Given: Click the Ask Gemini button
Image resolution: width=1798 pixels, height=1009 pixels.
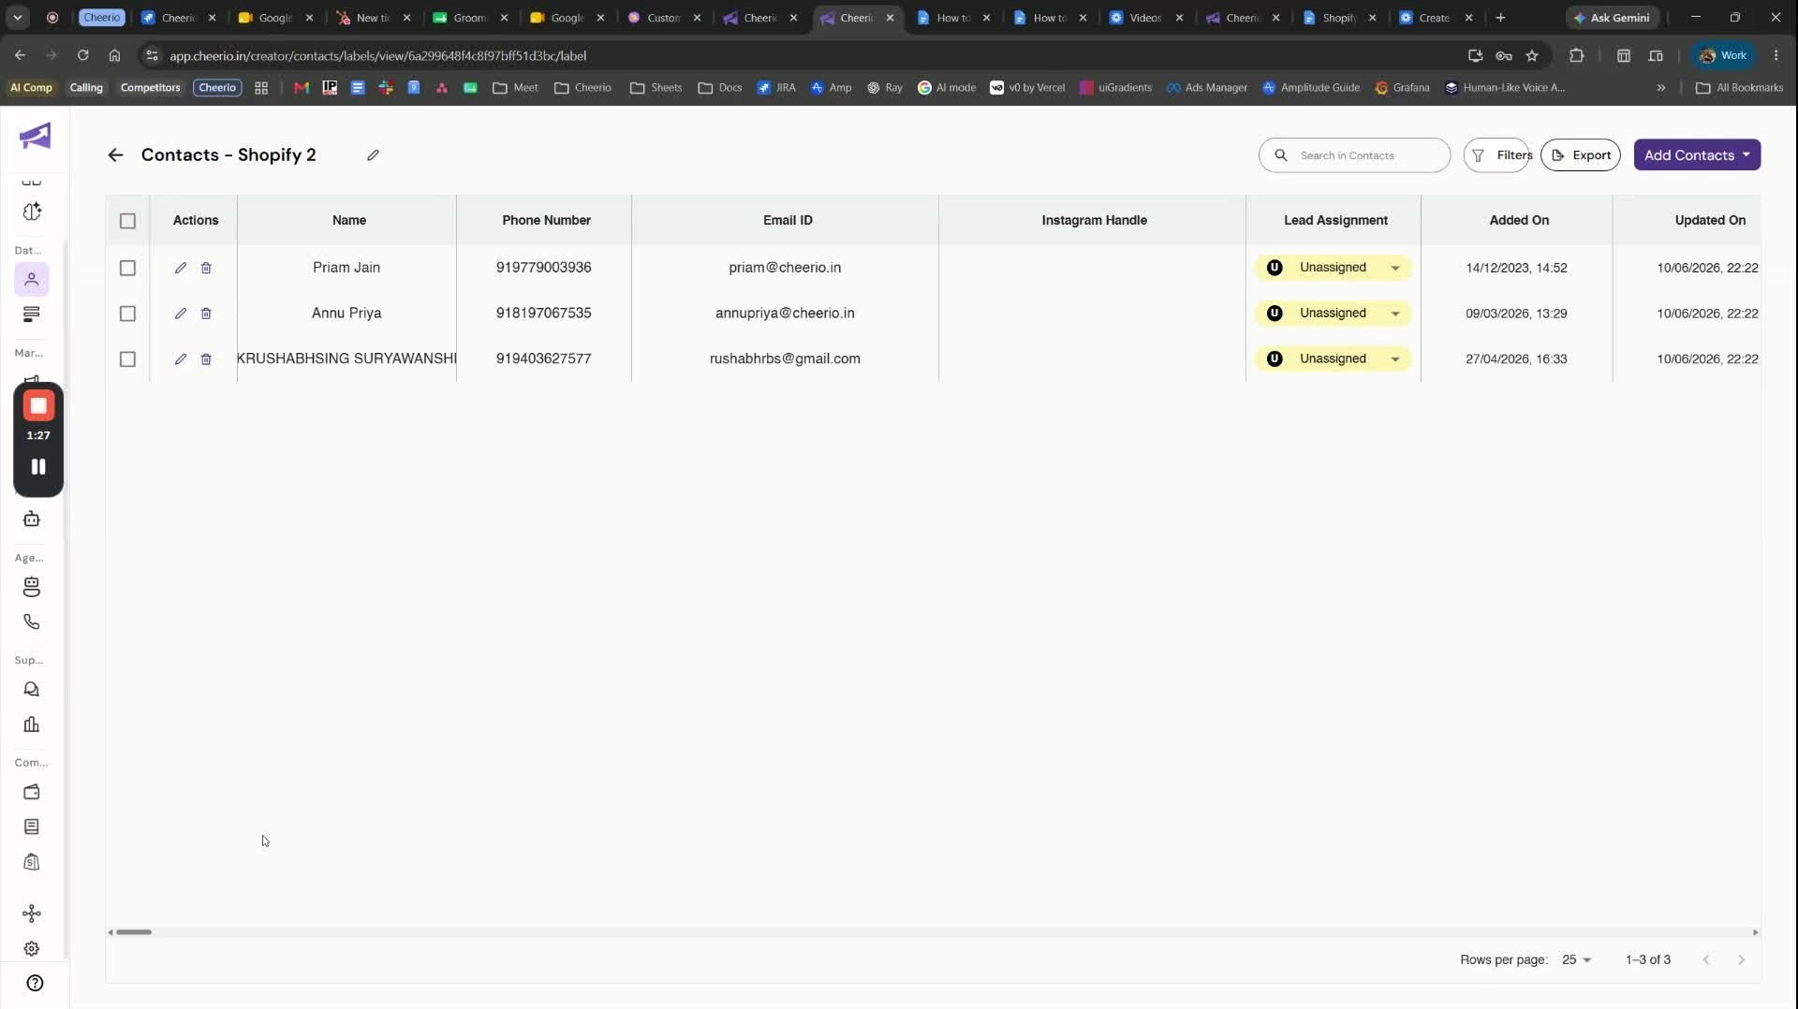Looking at the screenshot, I should coord(1612,18).
